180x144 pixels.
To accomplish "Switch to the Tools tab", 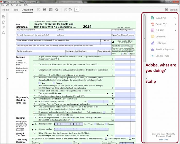I will pos(15,10).
